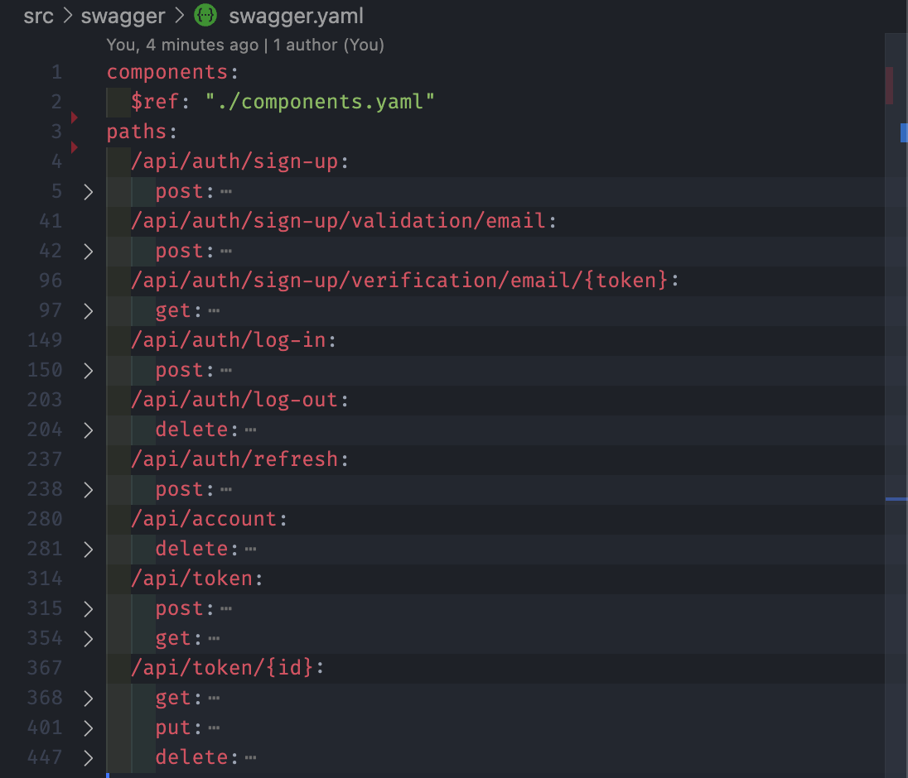
Task: Click the /api/auth/log-out path key
Action: (x=234, y=400)
